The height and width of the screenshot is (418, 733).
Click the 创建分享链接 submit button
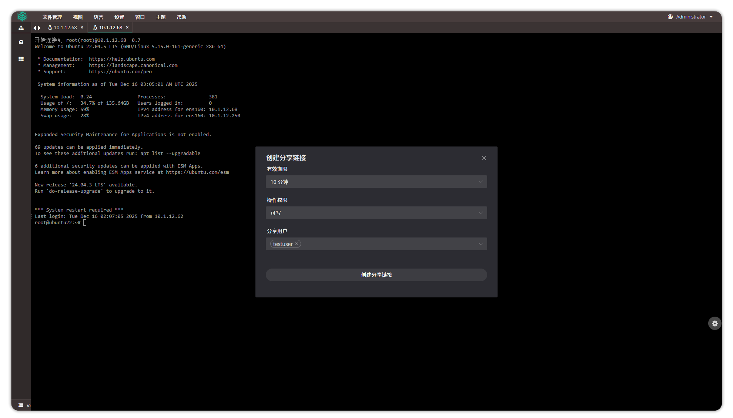(x=376, y=275)
